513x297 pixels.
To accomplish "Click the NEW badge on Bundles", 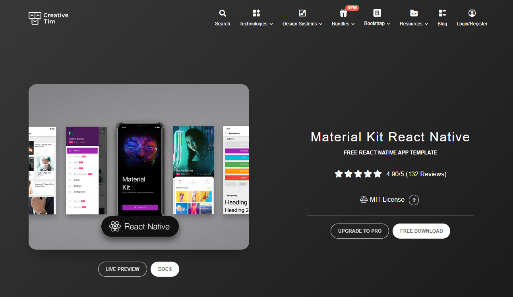I will 352,8.
